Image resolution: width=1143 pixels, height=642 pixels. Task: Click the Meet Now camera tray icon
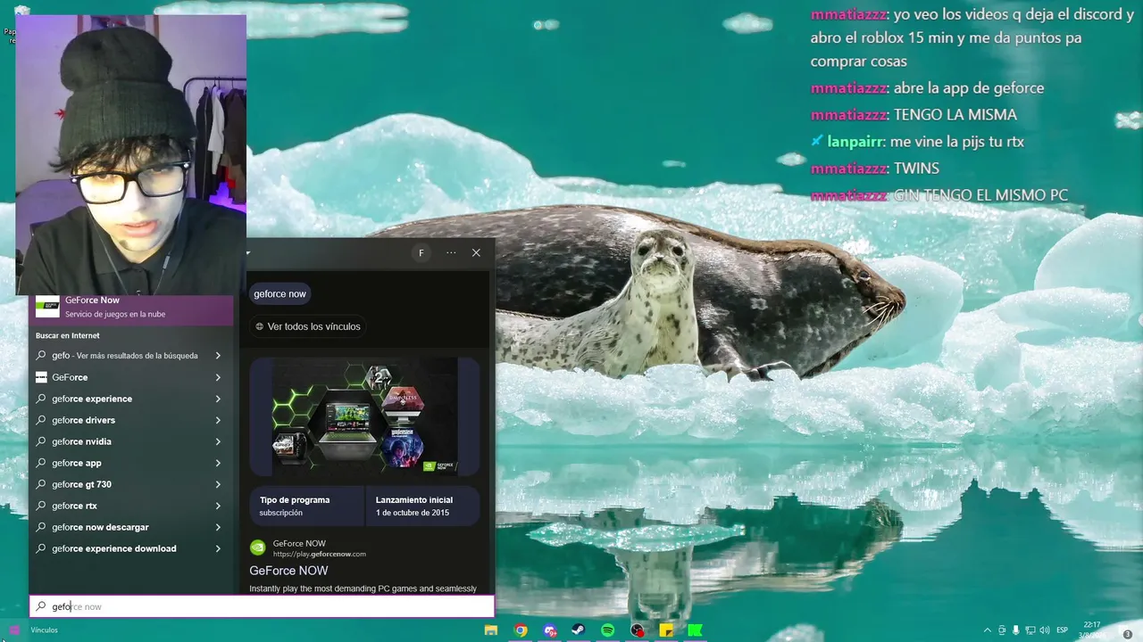(1002, 630)
